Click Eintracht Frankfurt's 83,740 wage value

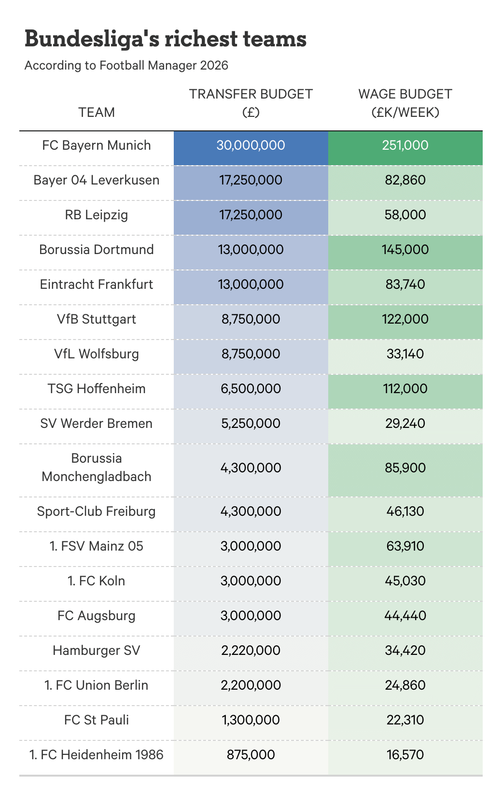point(405,284)
